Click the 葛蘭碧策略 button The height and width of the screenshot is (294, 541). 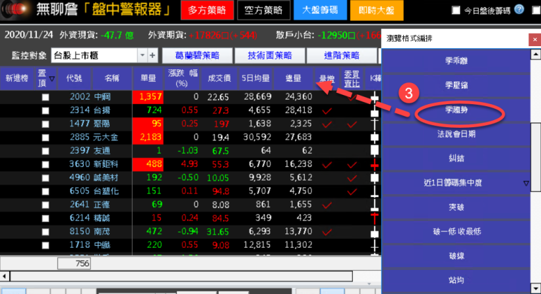187,55
